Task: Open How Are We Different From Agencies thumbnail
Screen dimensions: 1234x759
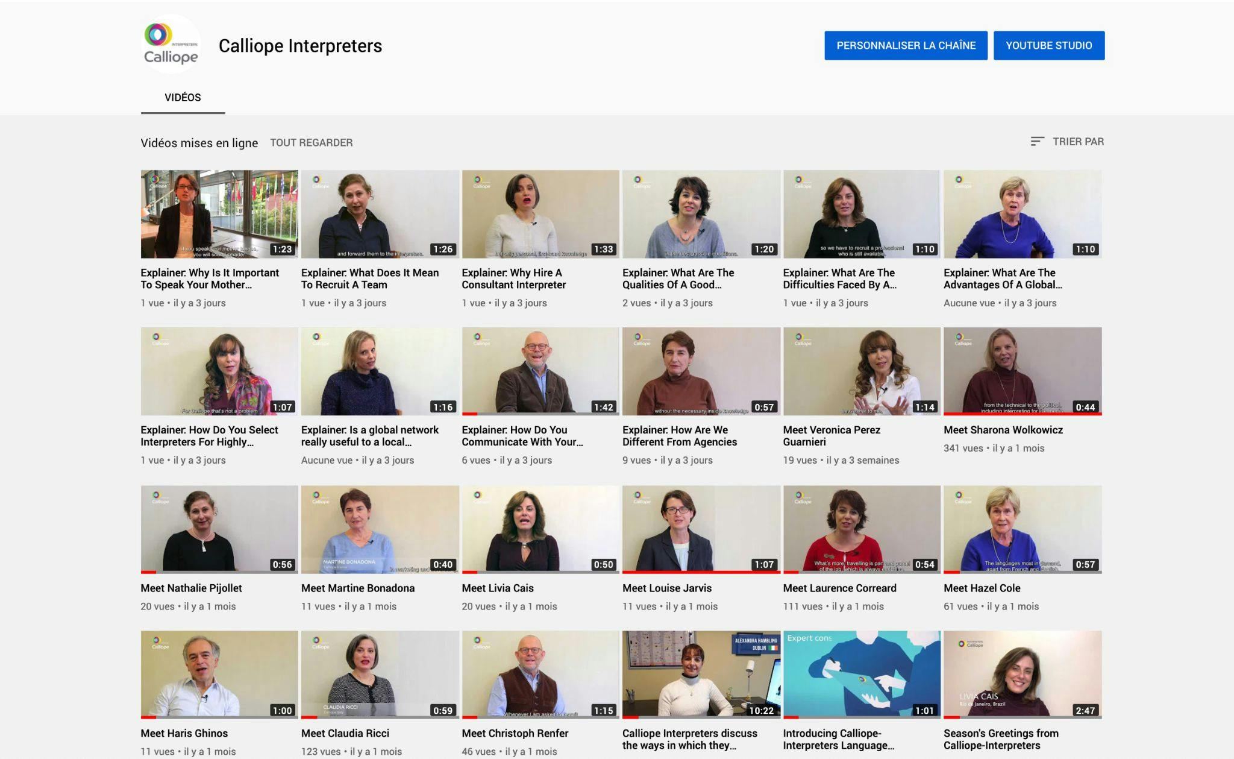Action: click(701, 371)
